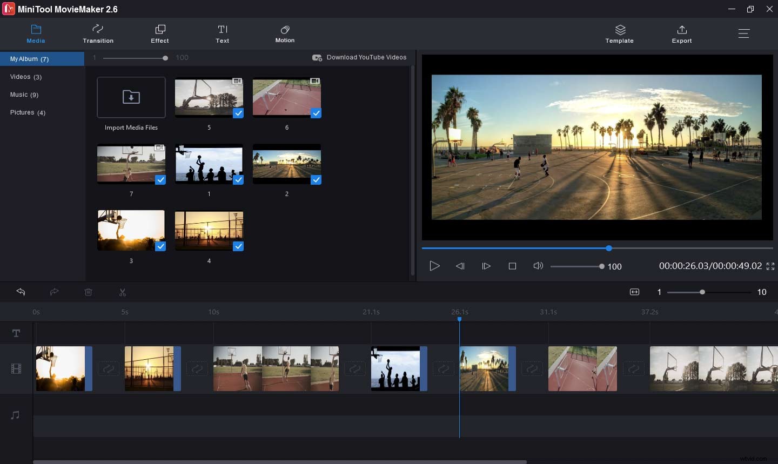
Task: Toggle selection checkmark on clip 4
Action: (238, 247)
